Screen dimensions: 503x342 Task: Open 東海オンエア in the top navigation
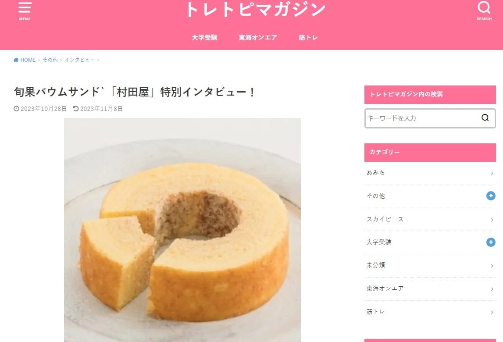coord(258,38)
